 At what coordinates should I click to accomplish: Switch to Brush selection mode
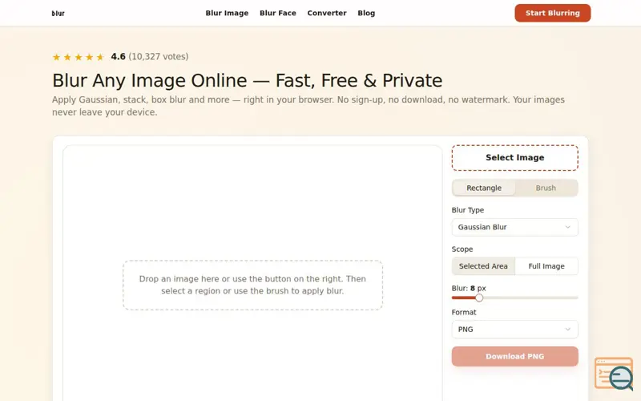tap(546, 188)
